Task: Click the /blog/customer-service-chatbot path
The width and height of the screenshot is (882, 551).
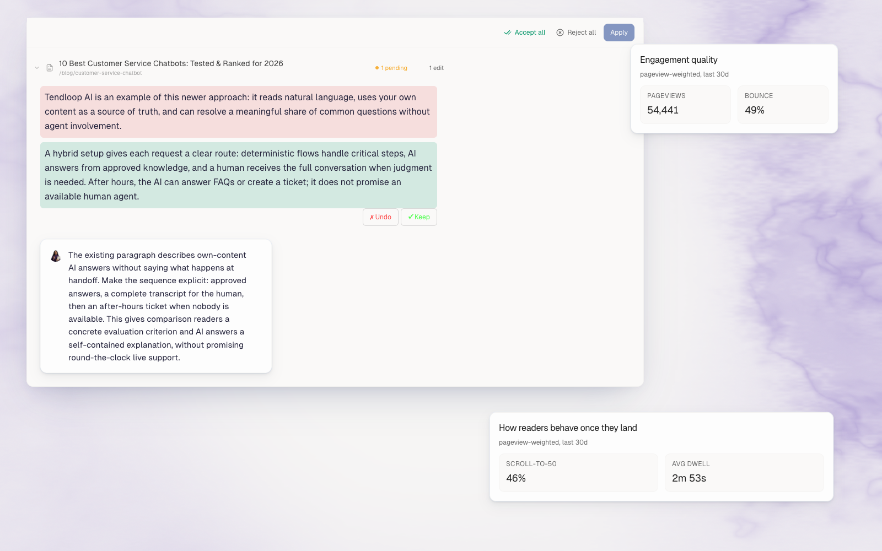Action: (x=100, y=73)
